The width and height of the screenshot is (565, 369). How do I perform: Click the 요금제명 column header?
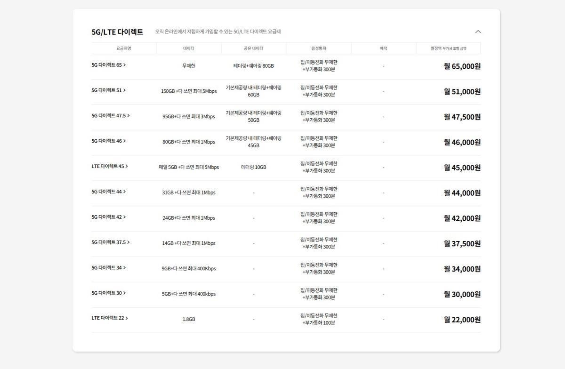tap(124, 48)
